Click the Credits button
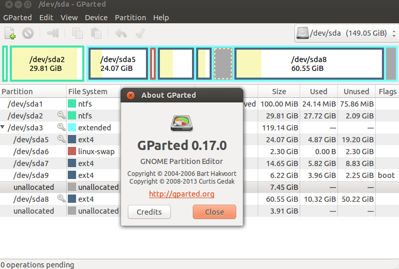The height and width of the screenshot is (269, 399). pos(149,212)
